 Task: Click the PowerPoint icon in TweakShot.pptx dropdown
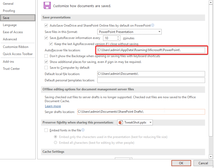120,122
